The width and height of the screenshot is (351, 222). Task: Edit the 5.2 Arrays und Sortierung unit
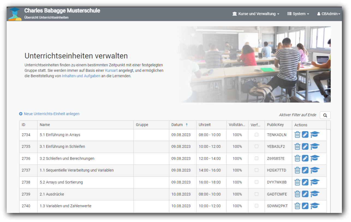(305, 182)
